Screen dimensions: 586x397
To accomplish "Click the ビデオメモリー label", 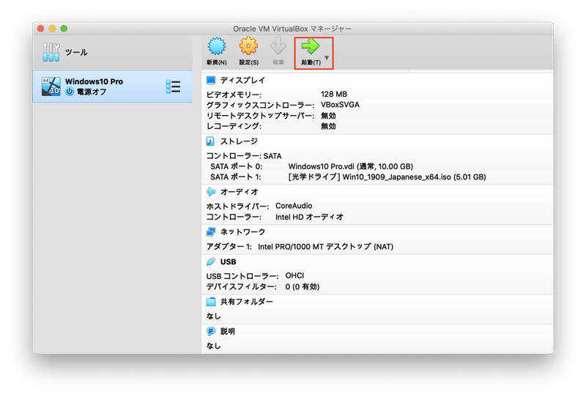I will click(234, 94).
